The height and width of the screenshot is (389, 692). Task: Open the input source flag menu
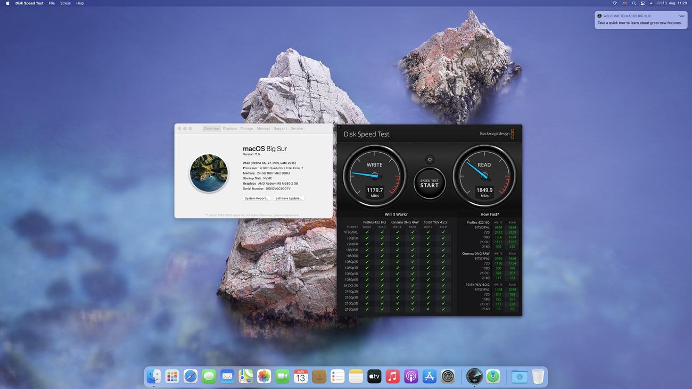coord(624,3)
